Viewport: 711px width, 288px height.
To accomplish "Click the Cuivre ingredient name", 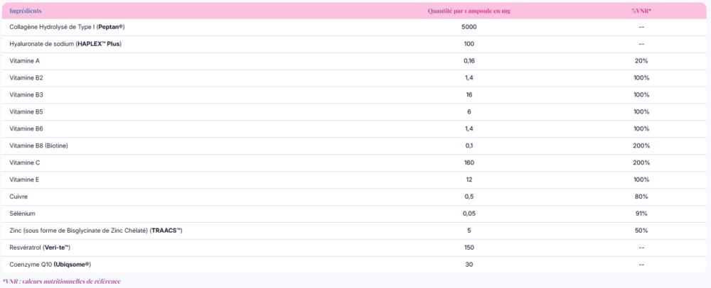I will point(18,196).
